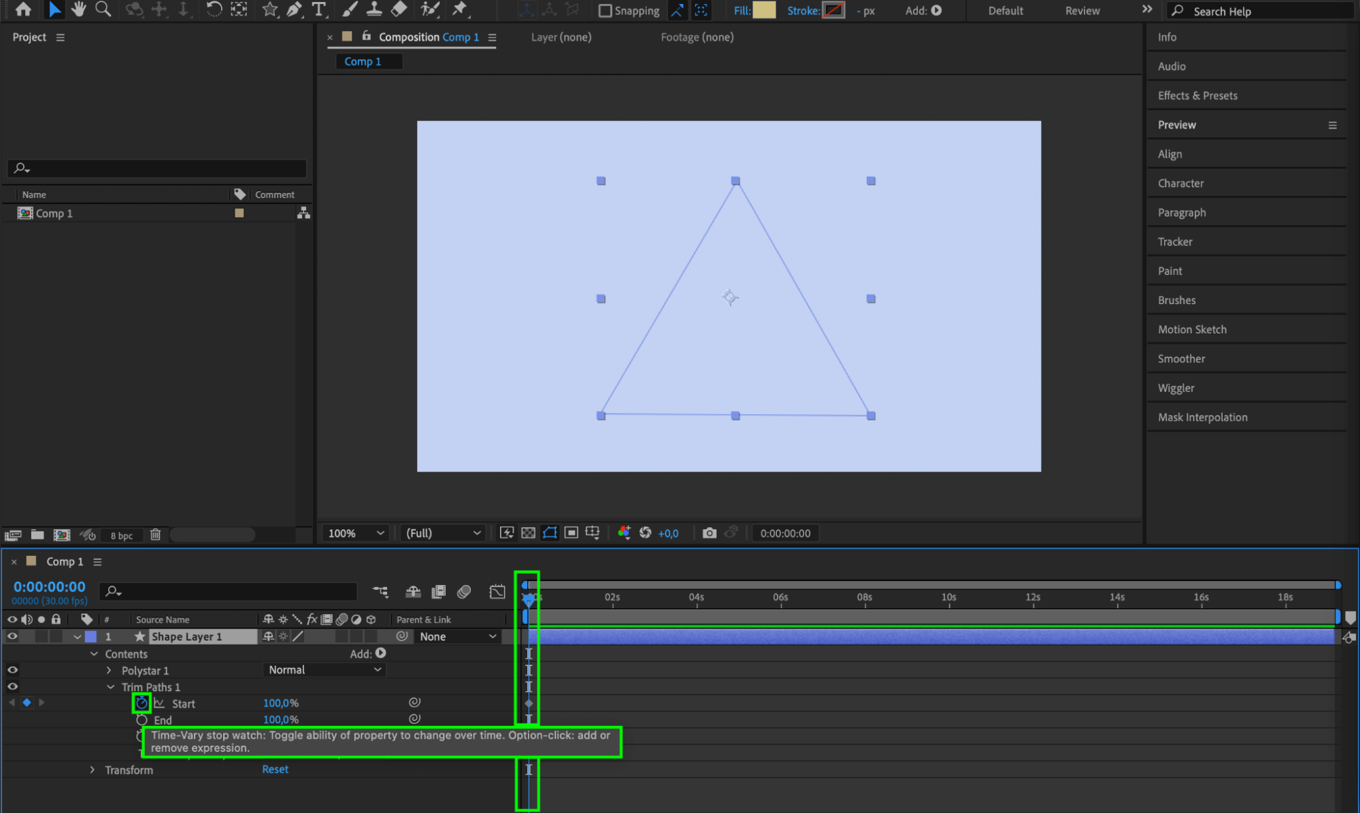Toggle Trim Paths 1 visibility eye

pos(12,686)
